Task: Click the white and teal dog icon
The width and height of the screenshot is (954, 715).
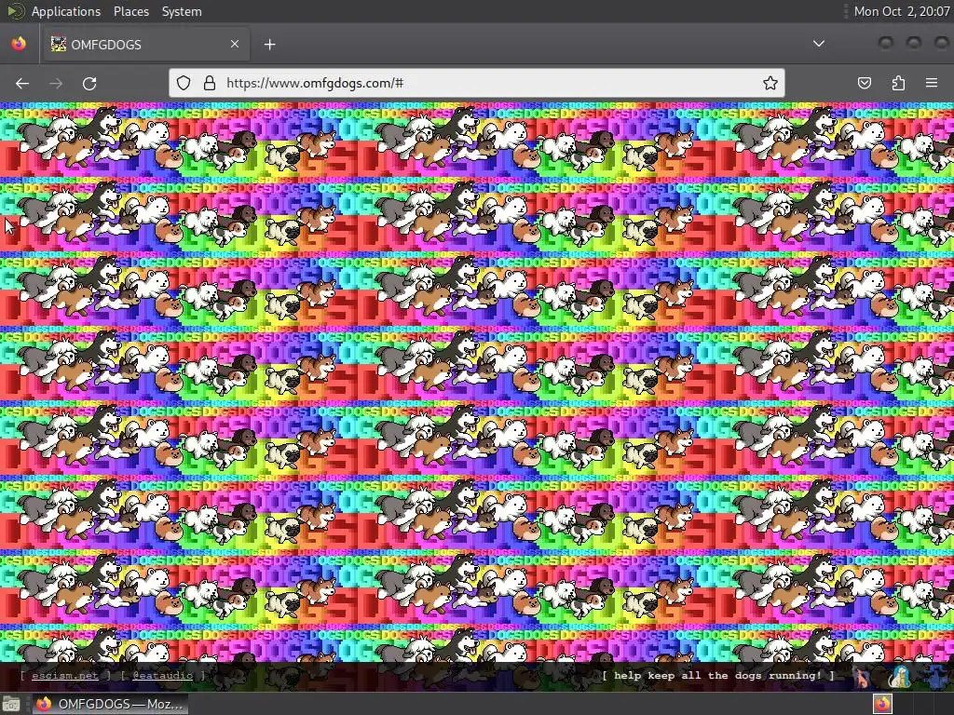Action: coord(900,676)
